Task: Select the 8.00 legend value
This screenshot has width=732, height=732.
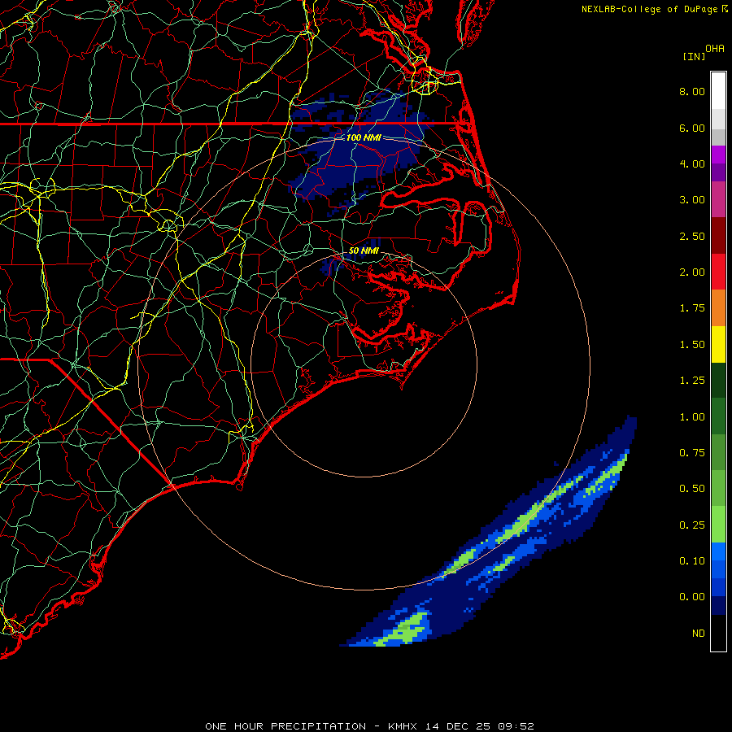Action: [692, 91]
